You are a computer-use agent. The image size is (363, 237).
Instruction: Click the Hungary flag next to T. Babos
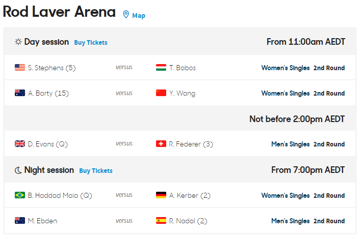point(161,68)
